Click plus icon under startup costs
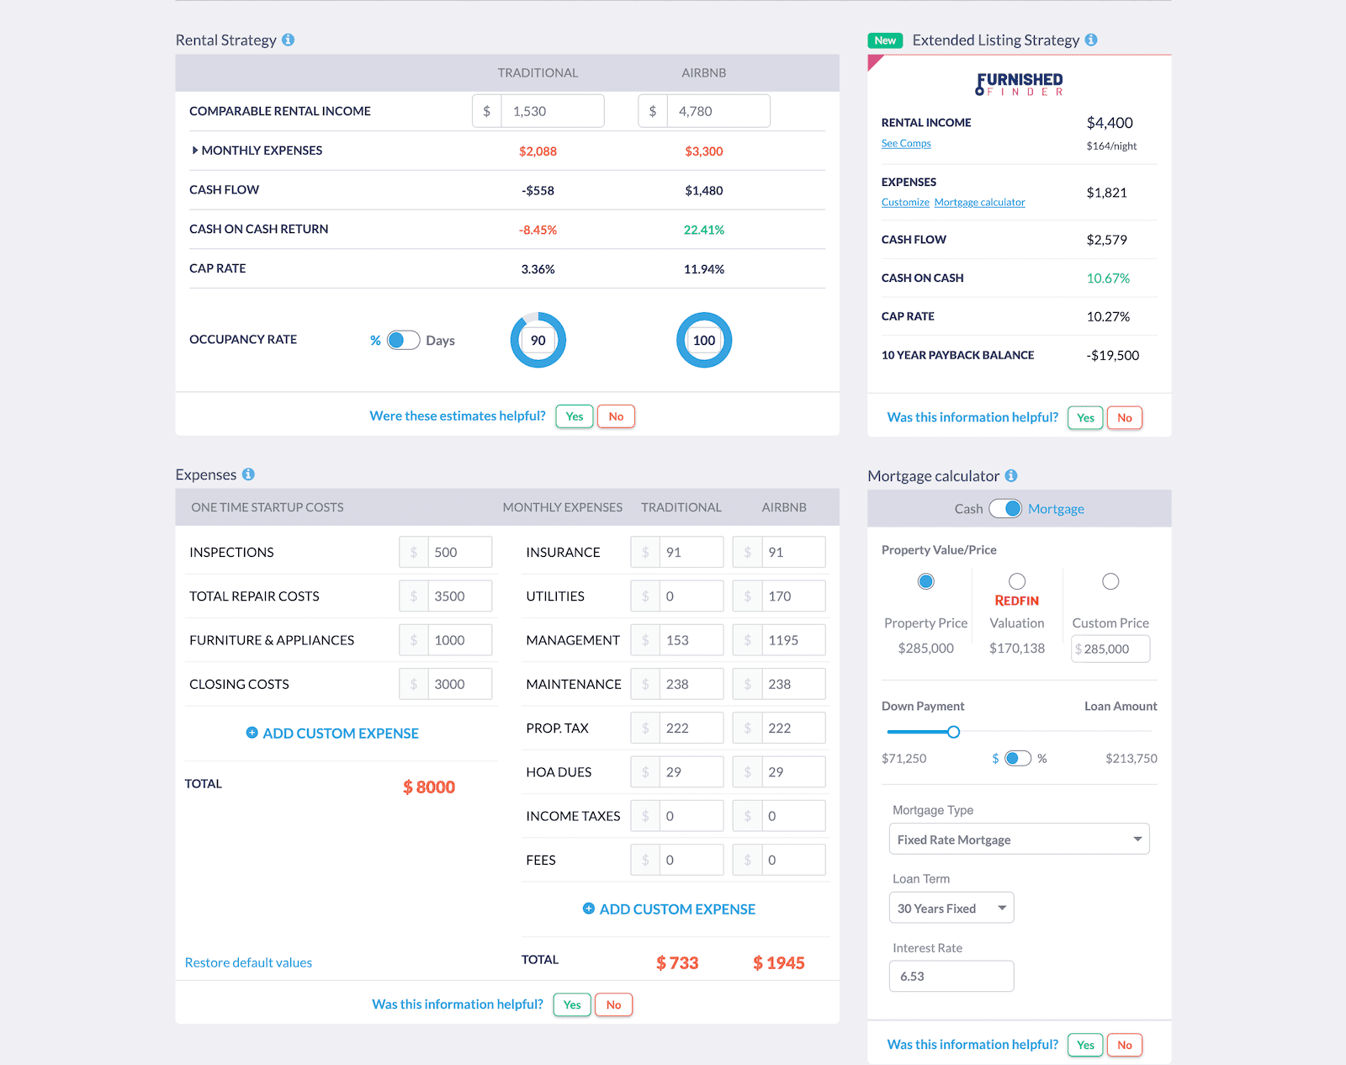The image size is (1346, 1065). point(252,733)
